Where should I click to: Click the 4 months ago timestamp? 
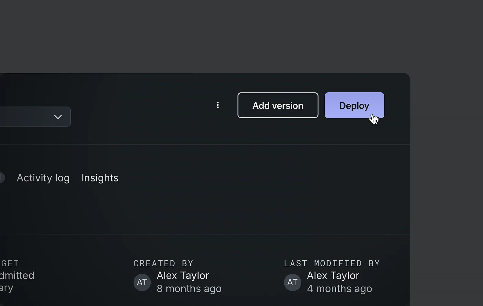click(339, 289)
